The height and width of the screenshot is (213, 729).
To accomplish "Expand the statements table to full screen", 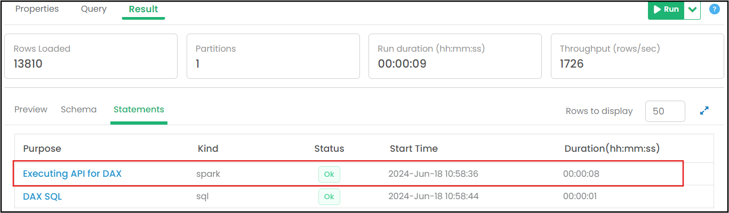I will [704, 111].
